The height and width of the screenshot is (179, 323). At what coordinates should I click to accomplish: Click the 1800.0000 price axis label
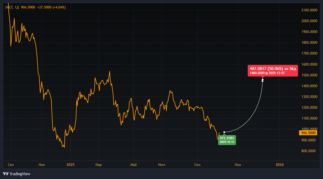pos(309,42)
